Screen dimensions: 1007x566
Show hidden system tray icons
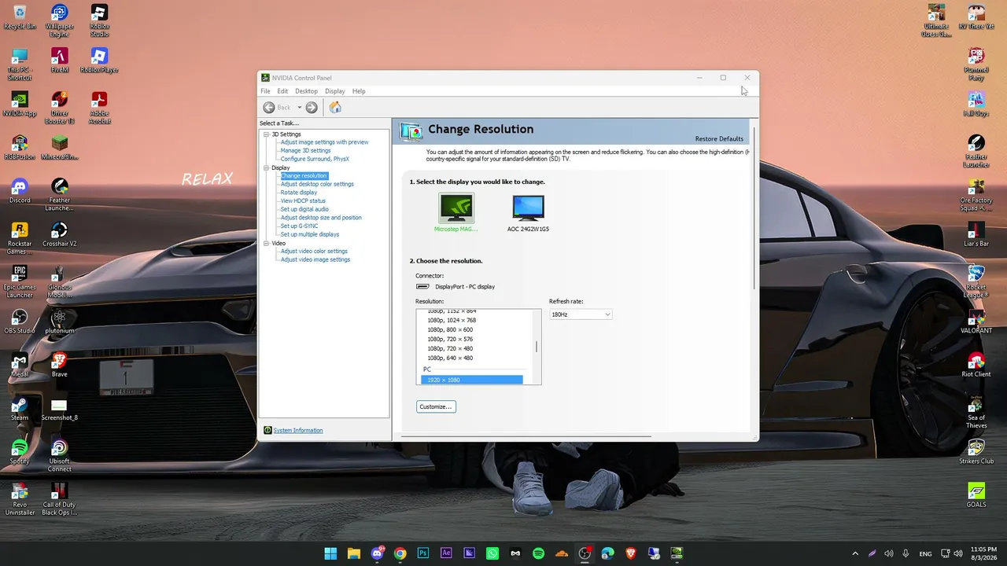pyautogui.click(x=855, y=553)
